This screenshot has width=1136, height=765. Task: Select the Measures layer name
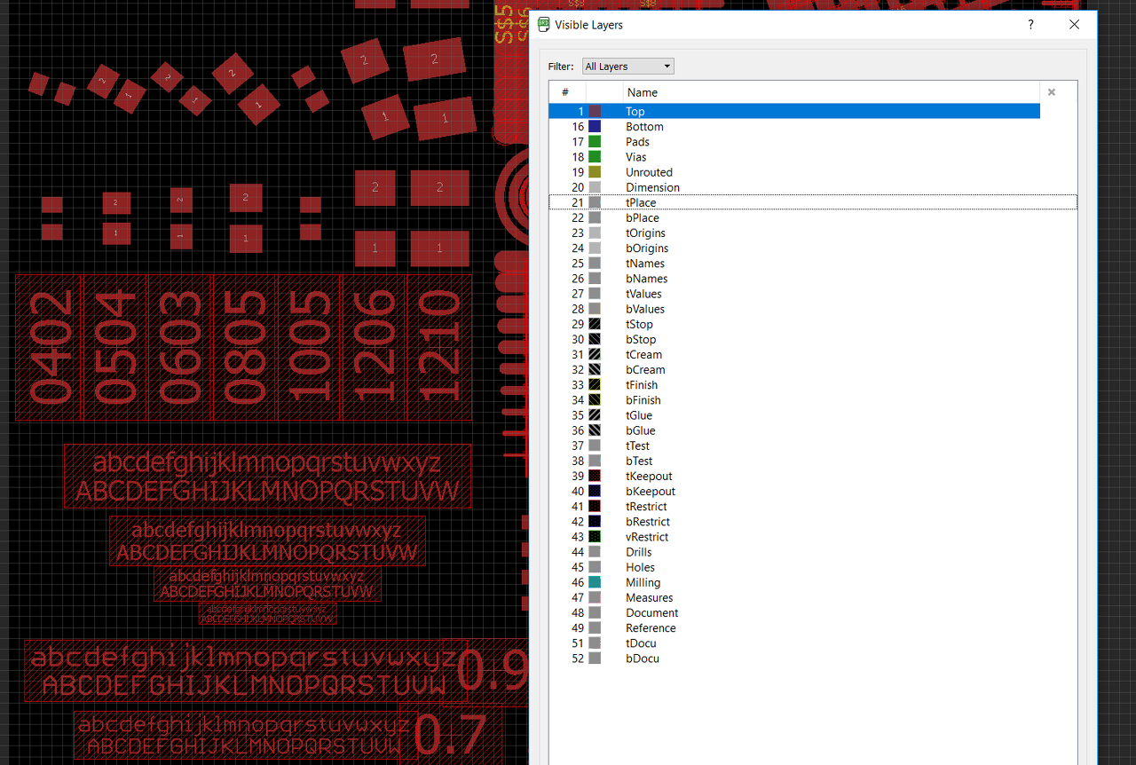(x=649, y=597)
